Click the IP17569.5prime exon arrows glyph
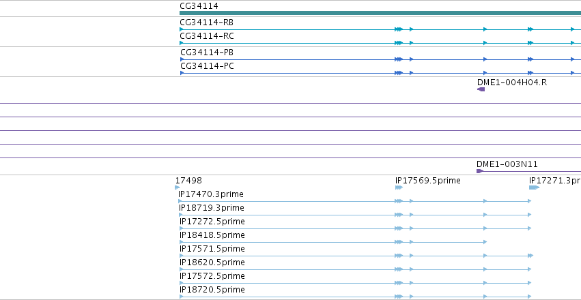 point(399,187)
